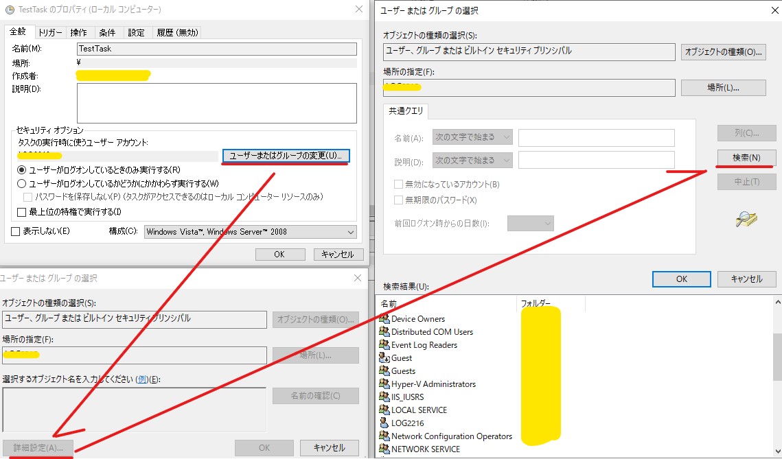Click キャンセル in small user selection dialog

click(x=329, y=447)
